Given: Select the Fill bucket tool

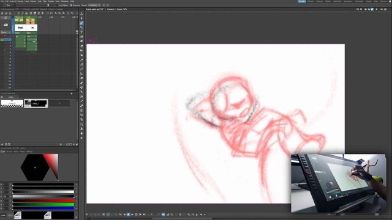Looking at the screenshot, I should [x=81, y=37].
